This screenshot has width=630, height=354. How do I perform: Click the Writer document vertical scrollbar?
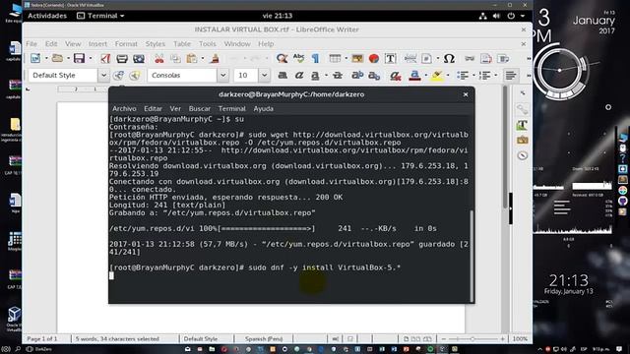click(505, 147)
